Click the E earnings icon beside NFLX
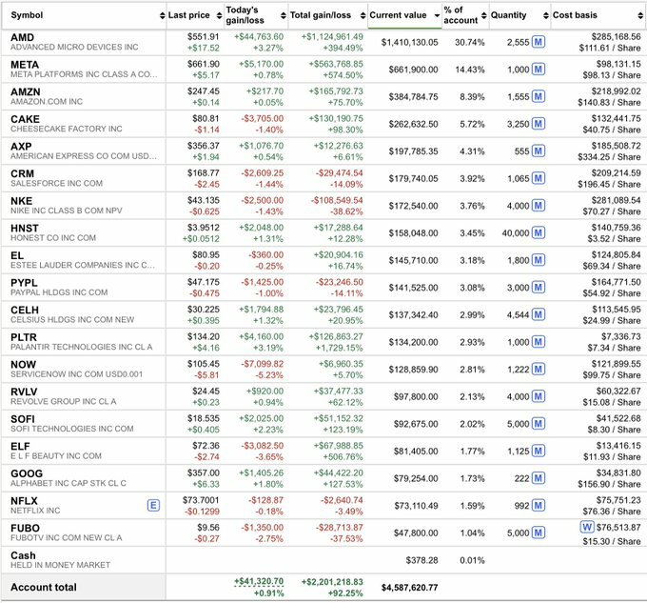This screenshot has height=603, width=647. click(x=153, y=506)
